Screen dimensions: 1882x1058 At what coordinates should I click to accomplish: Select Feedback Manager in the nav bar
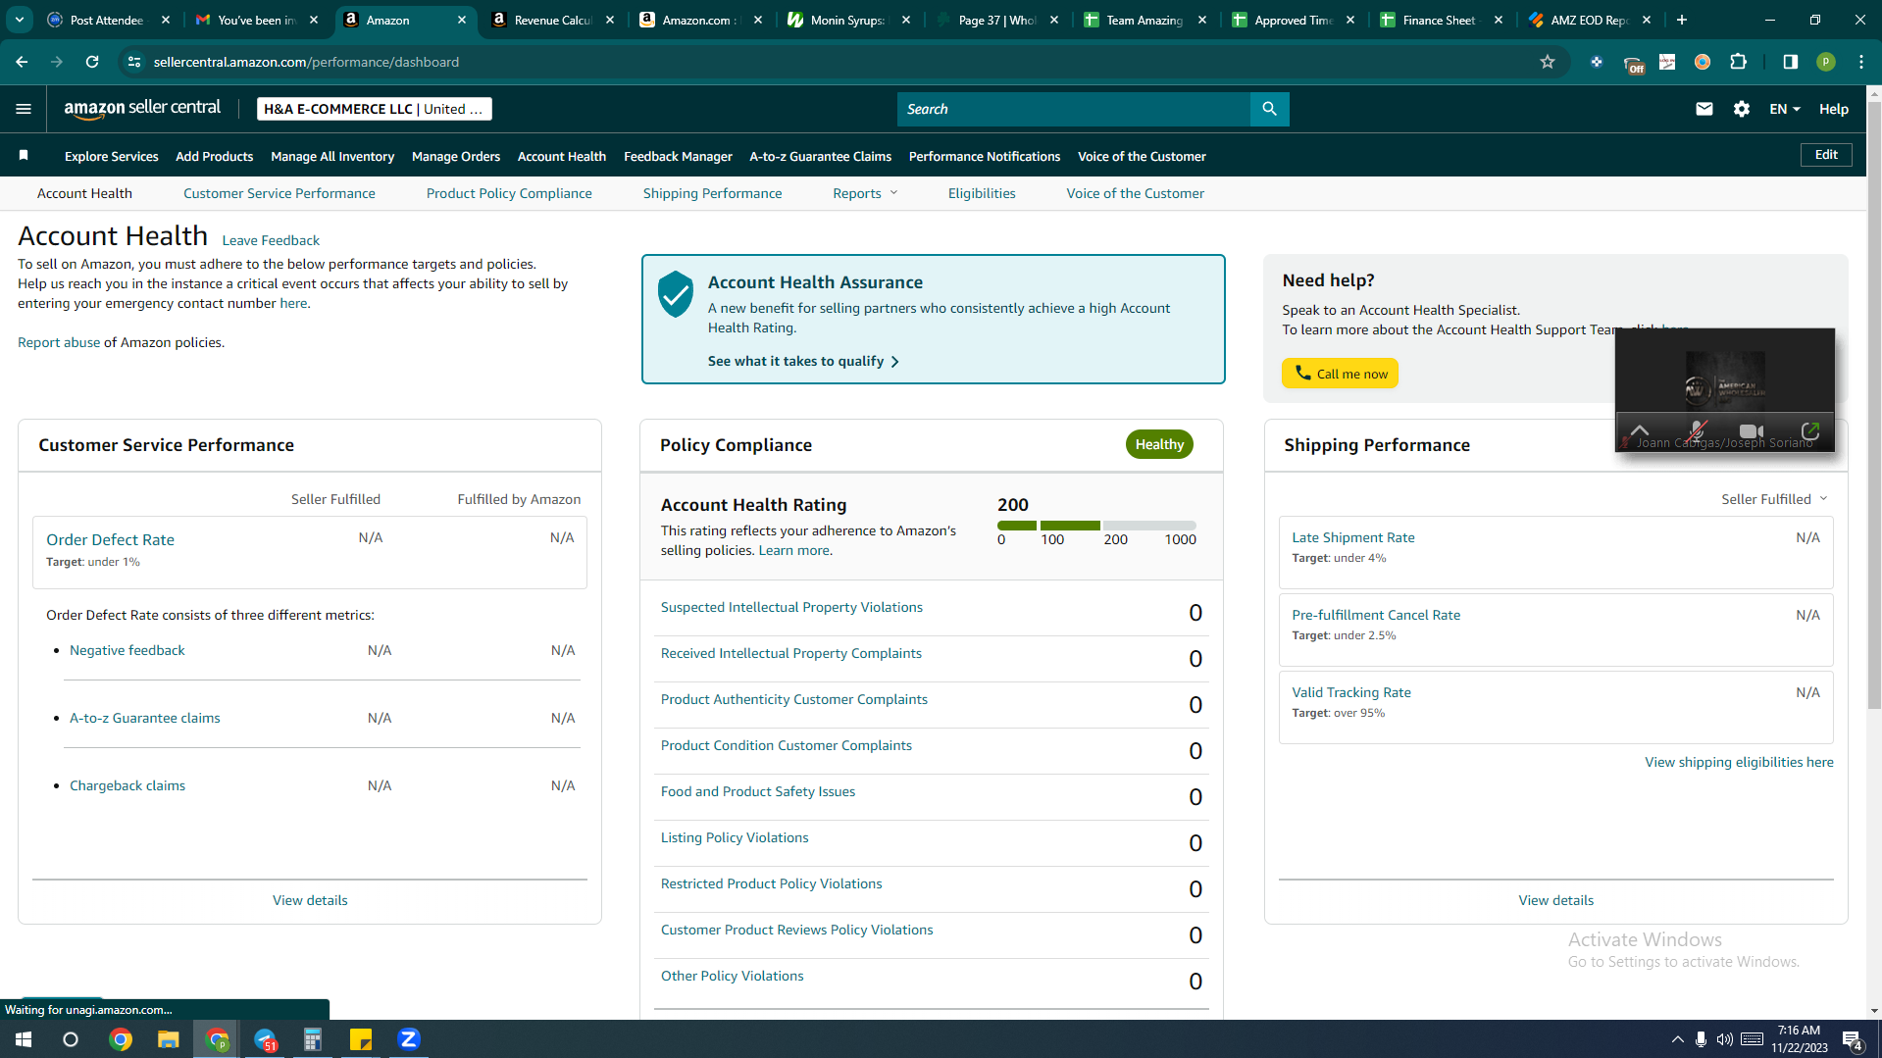[x=678, y=156]
